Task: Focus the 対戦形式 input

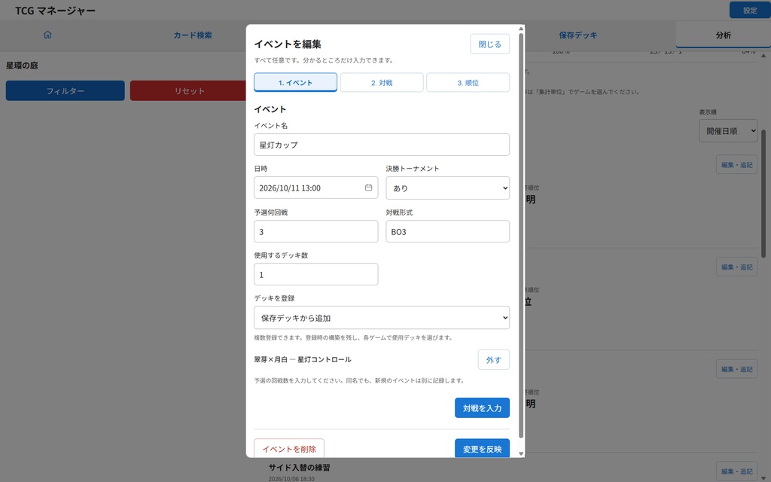Action: click(447, 231)
